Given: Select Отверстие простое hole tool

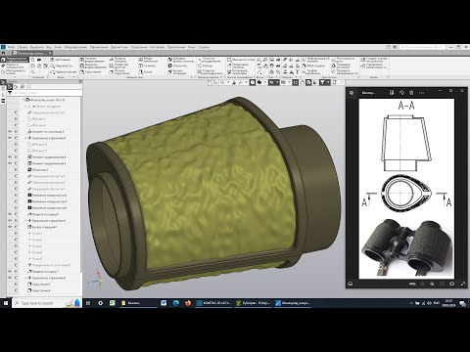Looking at the screenshot, I should coord(119,66).
